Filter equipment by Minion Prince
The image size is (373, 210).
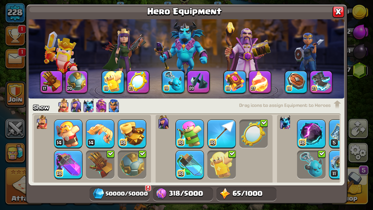(x=89, y=106)
